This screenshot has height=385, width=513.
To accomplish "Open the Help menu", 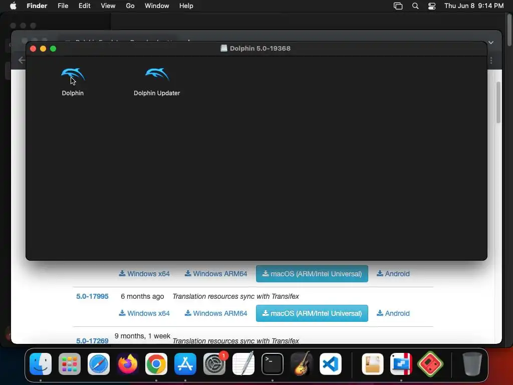I will click(186, 6).
